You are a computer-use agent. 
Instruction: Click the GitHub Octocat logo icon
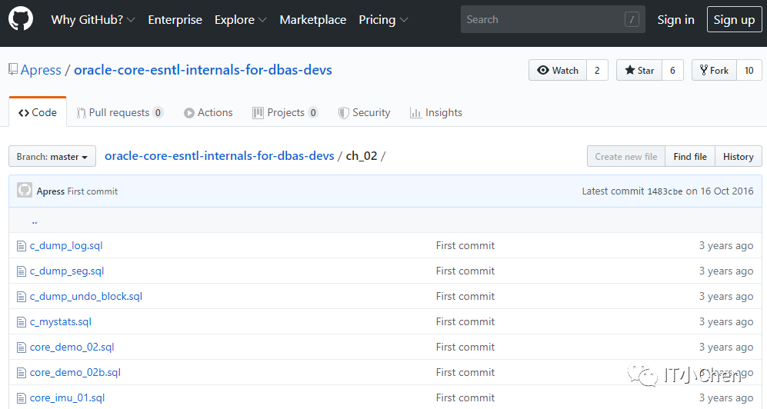[21, 19]
